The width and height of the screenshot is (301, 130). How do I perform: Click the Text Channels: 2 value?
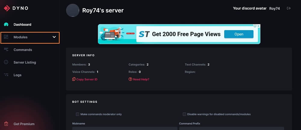pyautogui.click(x=209, y=65)
